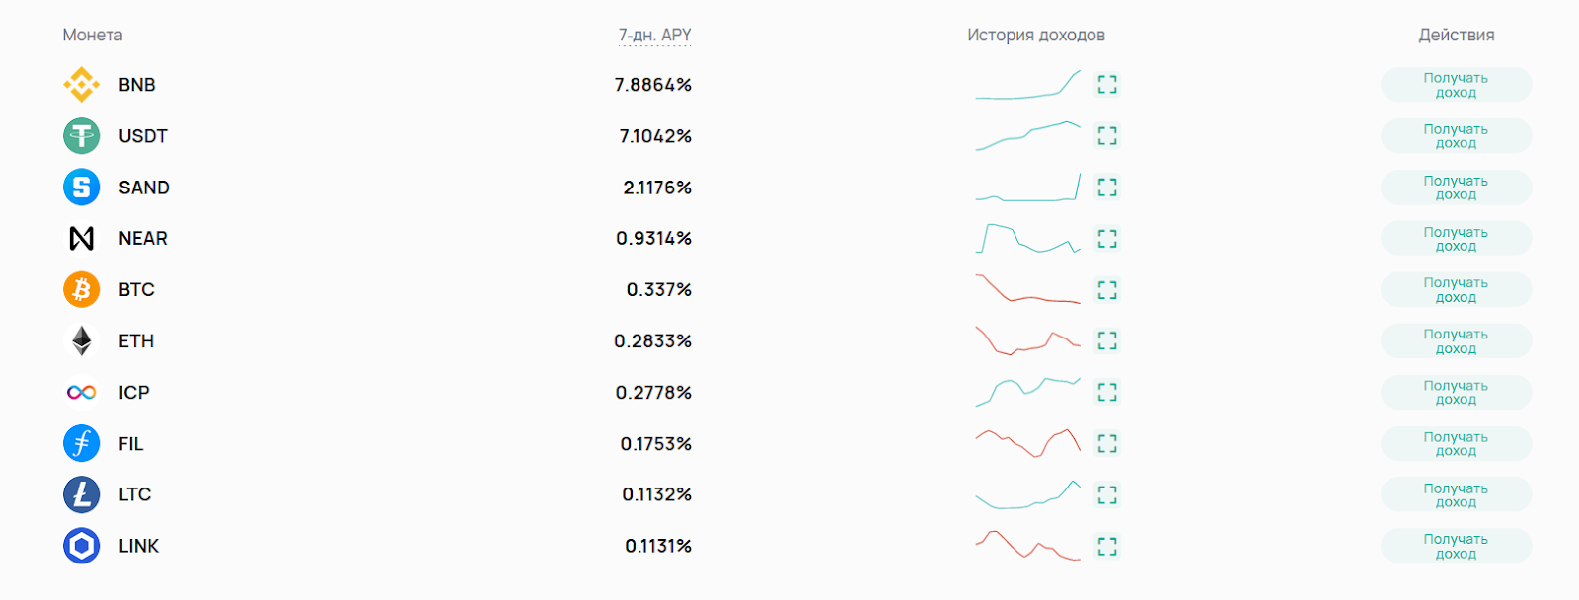Click the orange BTC Bitcoin icon
Viewport: 1579px width, 600px height.
pos(81,289)
